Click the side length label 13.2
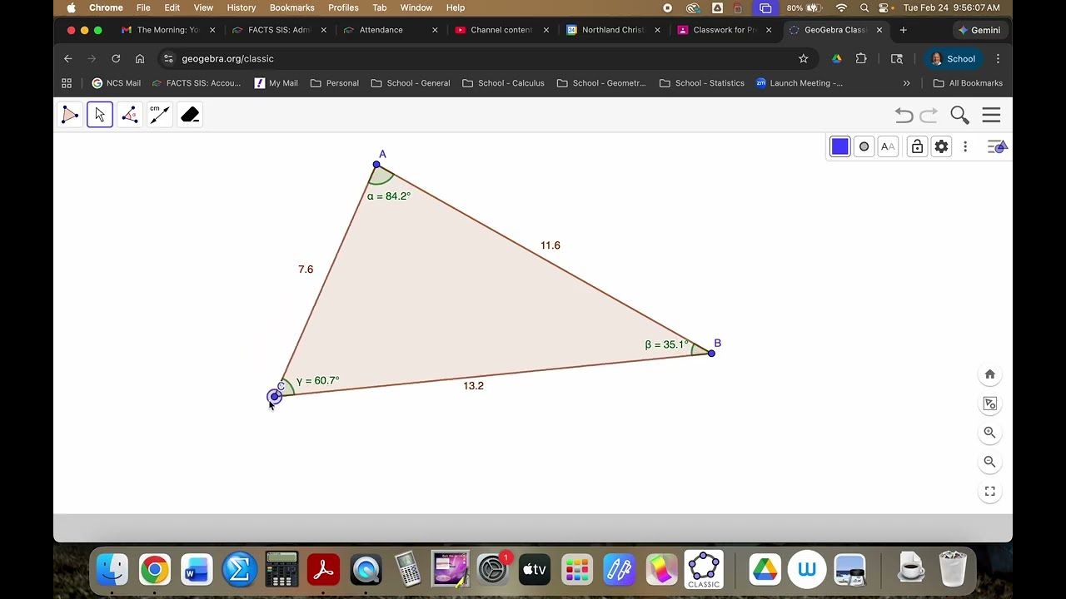The width and height of the screenshot is (1066, 599). coord(473,386)
